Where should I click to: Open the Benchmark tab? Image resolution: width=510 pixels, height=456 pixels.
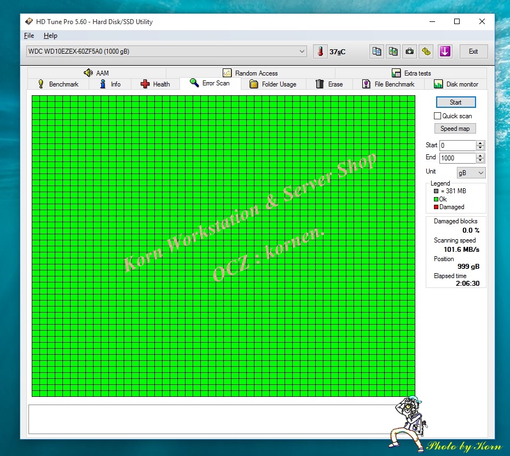58,84
